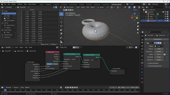This screenshot has width=170, height=95.
Task: Jump to the timeline end frame
Action: [x=77, y=87]
